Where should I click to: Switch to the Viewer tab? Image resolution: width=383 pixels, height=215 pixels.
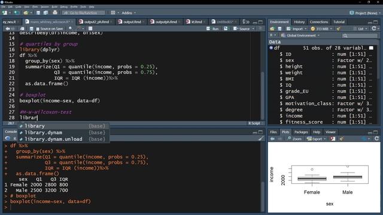(330, 132)
